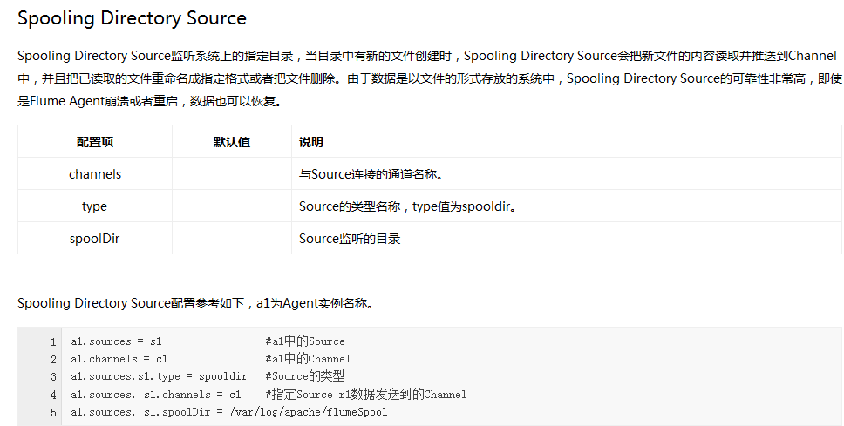Click the Spooling Directory Source page heading
This screenshot has height=426, width=844.
coord(132,18)
